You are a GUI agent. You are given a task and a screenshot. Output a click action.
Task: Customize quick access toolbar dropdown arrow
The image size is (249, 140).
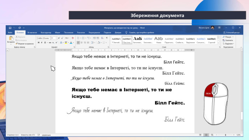click(24, 28)
